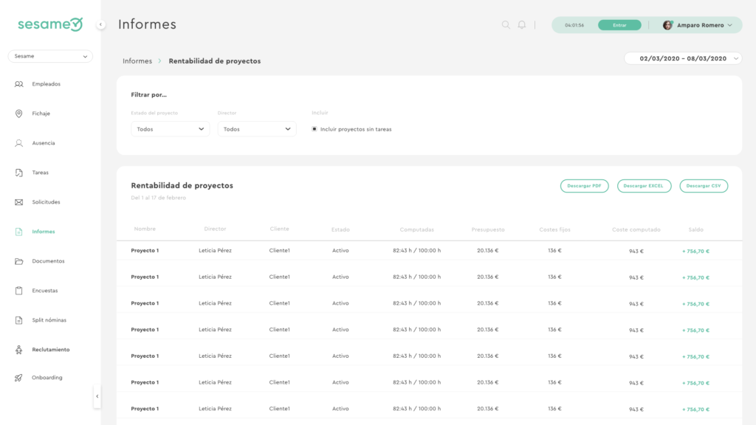The height and width of the screenshot is (425, 756).
Task: Sort by Cliente column header
Action: [280, 229]
